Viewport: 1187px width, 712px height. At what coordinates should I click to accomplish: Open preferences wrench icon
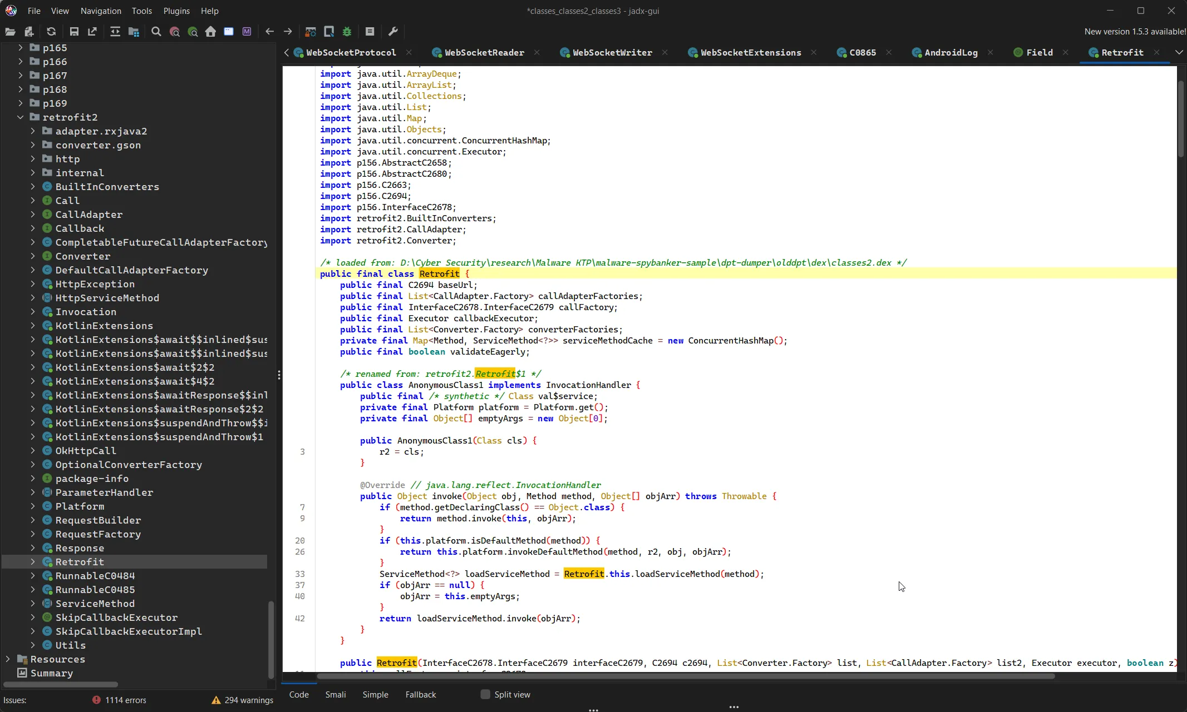(x=393, y=32)
